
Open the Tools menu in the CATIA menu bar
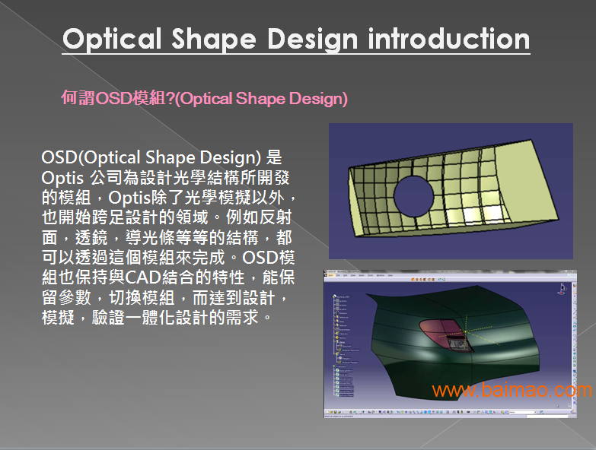tap(370, 275)
